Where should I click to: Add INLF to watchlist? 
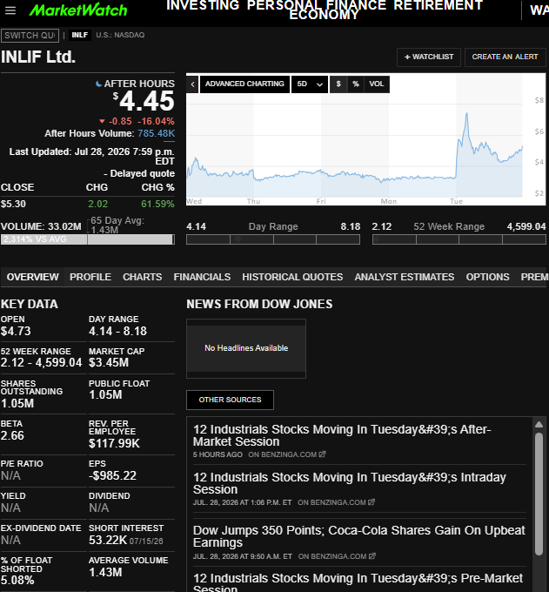[429, 57]
